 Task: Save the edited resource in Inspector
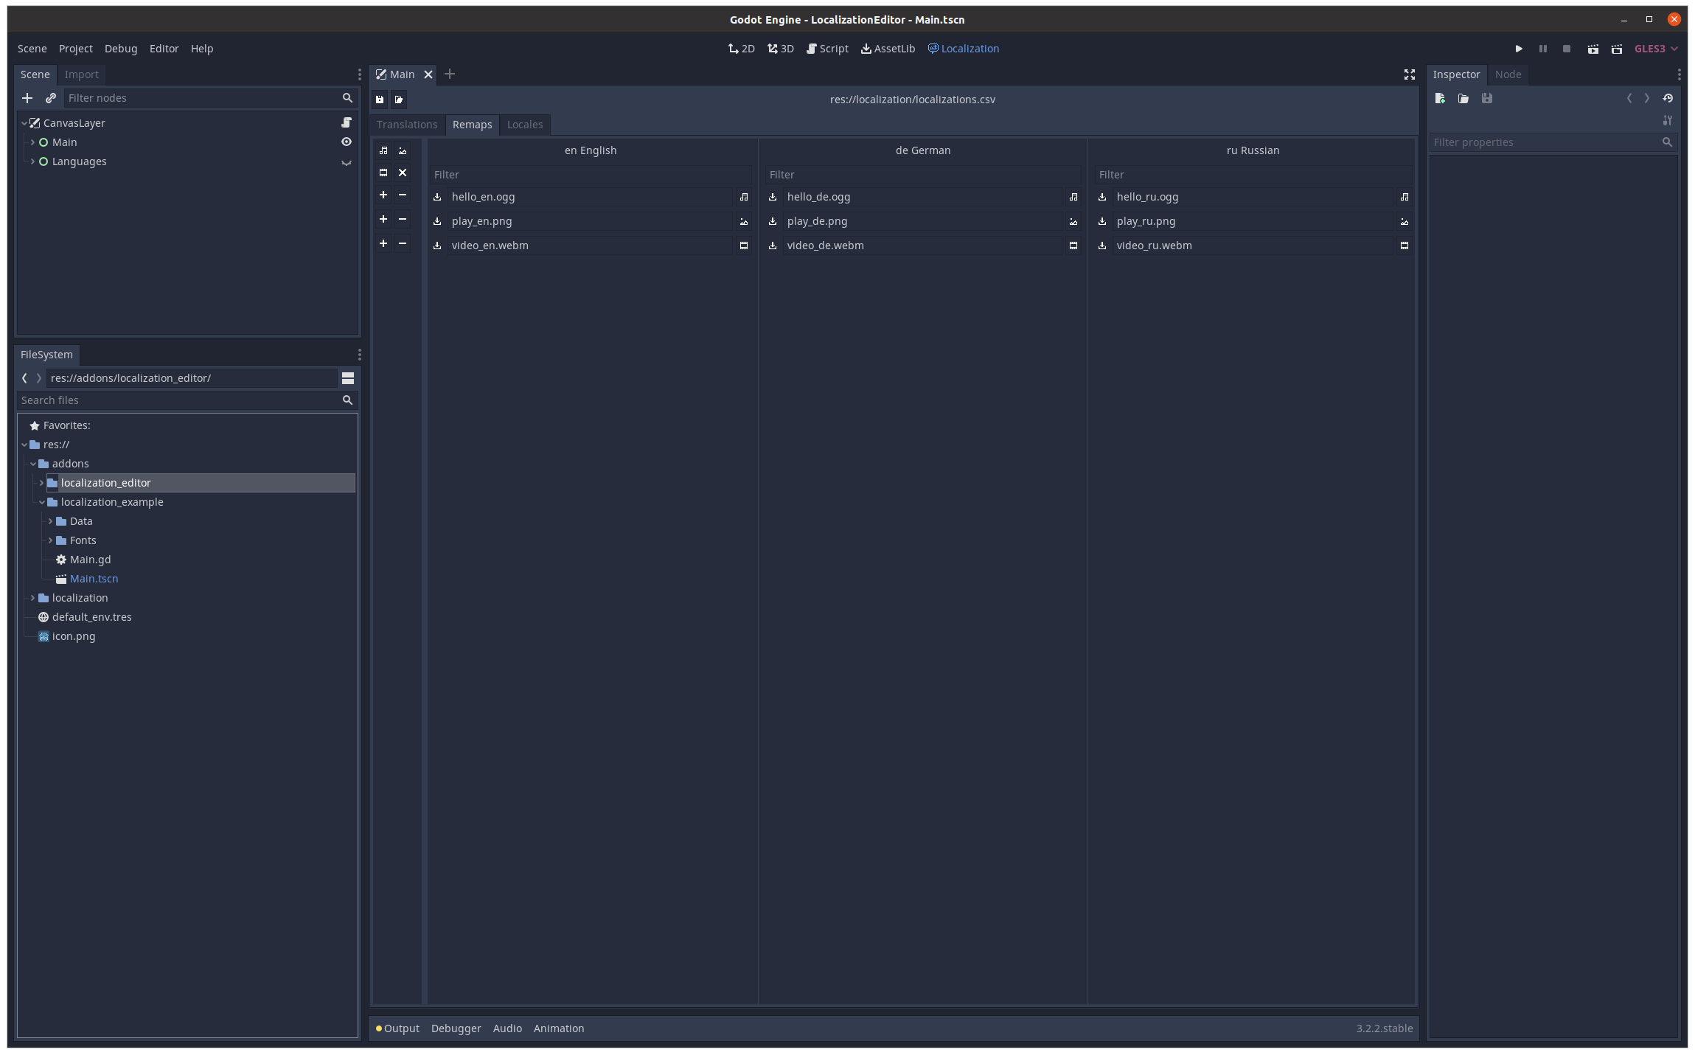(1487, 98)
